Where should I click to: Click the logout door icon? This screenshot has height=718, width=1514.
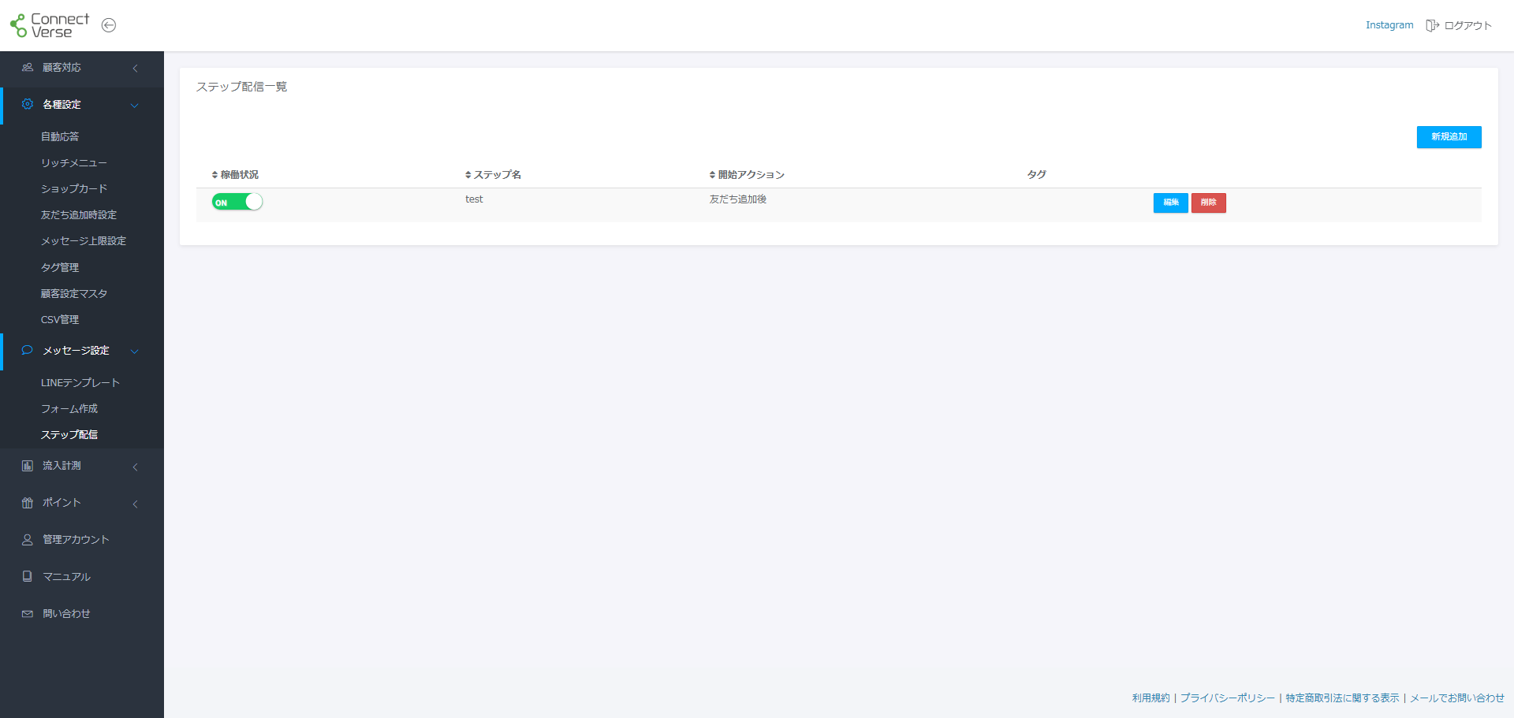[x=1432, y=25]
